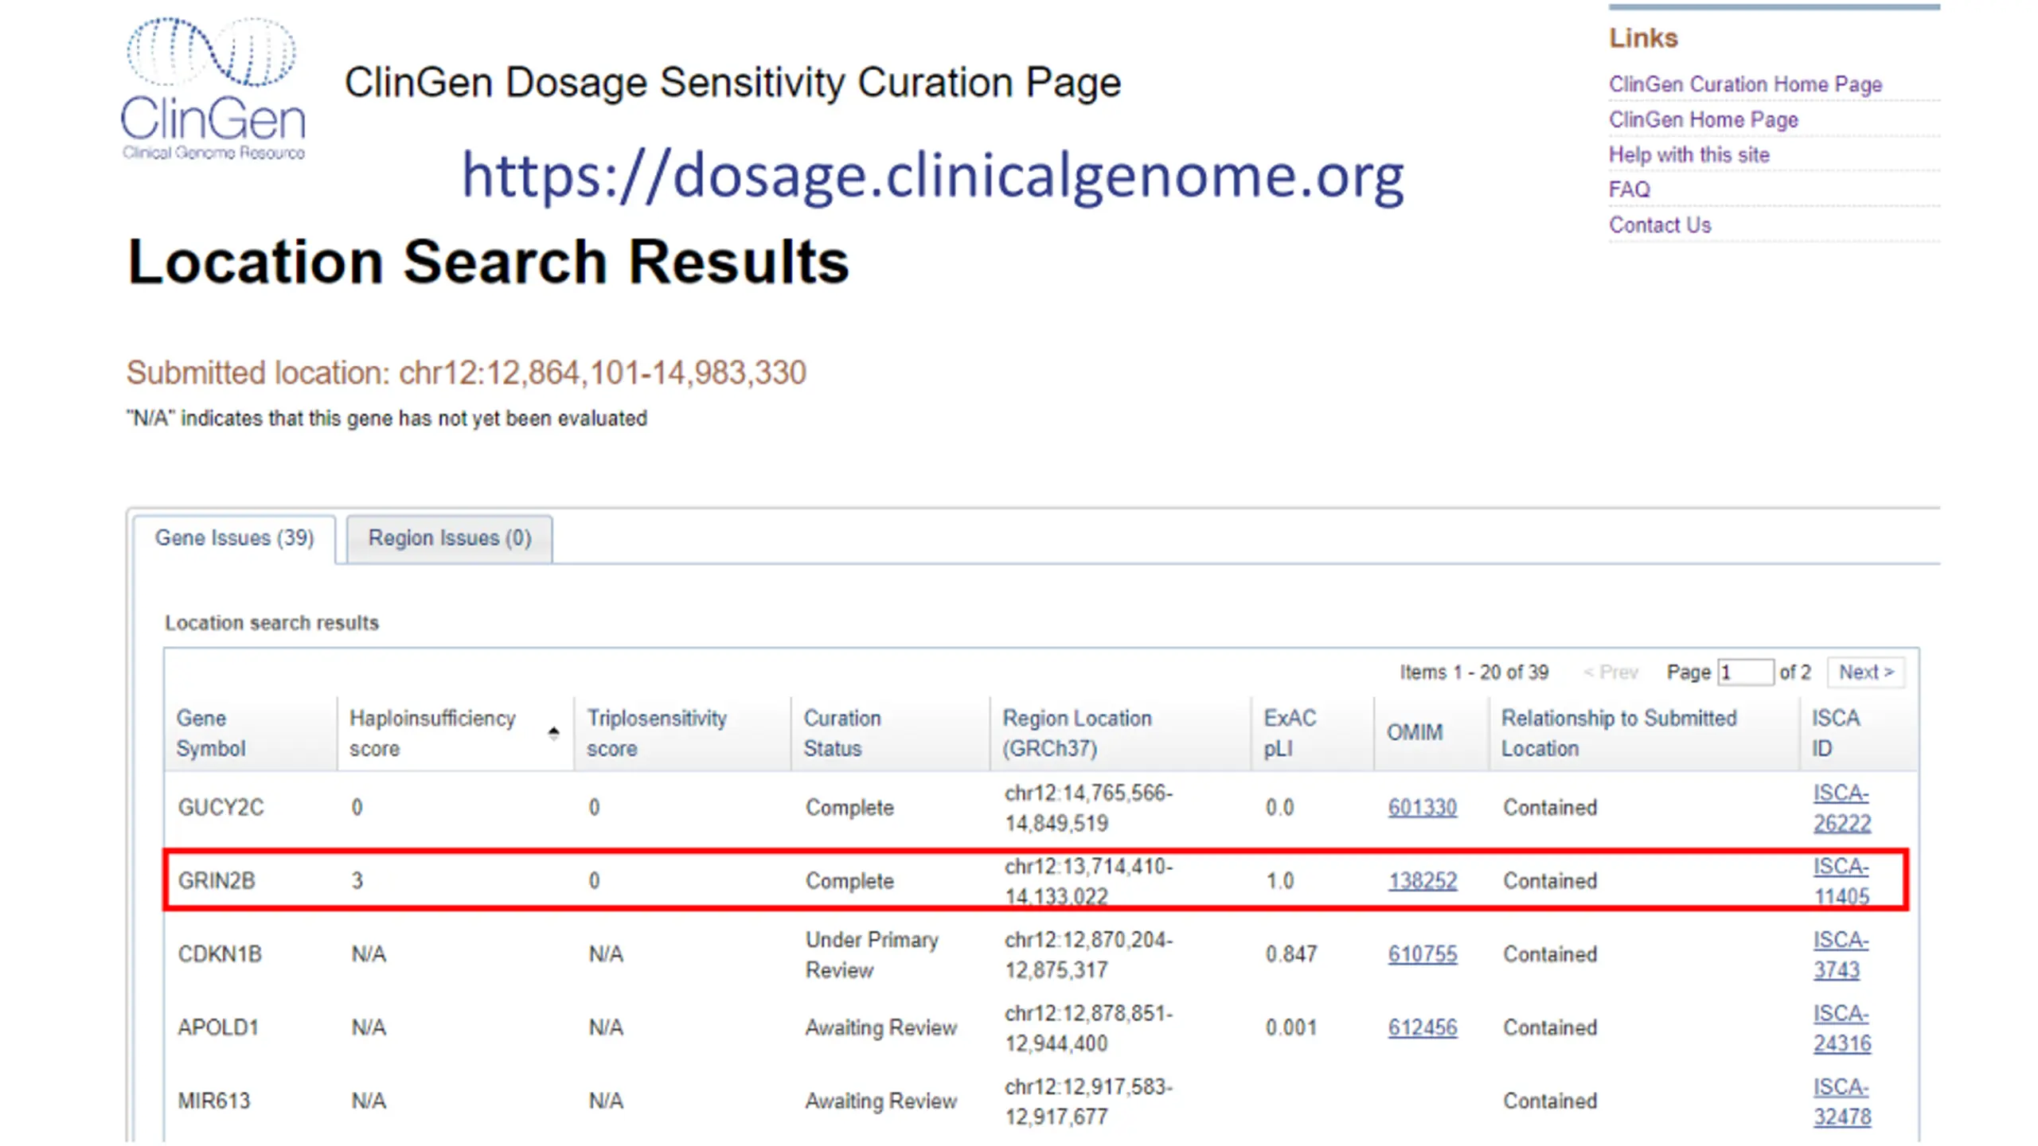Focus the Page number input field
The image size is (2038, 1146).
(1745, 672)
